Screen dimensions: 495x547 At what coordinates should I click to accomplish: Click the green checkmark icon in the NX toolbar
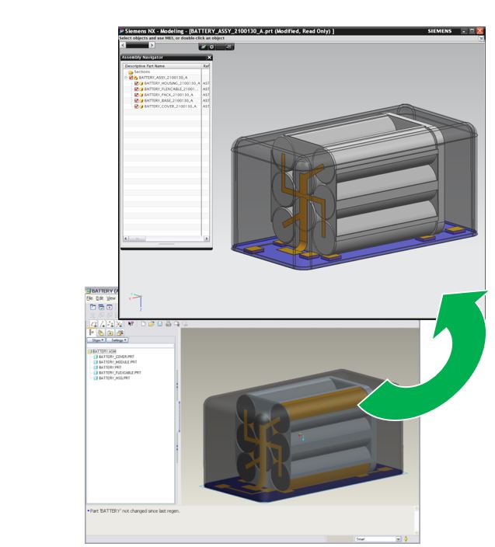click(x=204, y=47)
